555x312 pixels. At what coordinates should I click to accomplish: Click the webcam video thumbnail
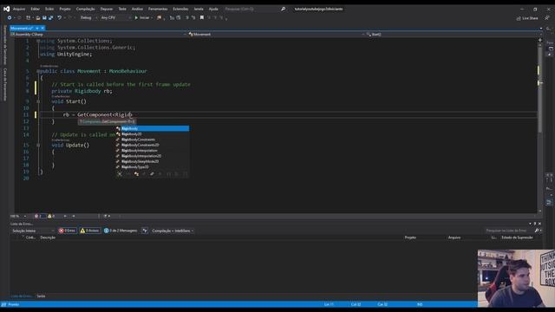pyautogui.click(x=516, y=278)
